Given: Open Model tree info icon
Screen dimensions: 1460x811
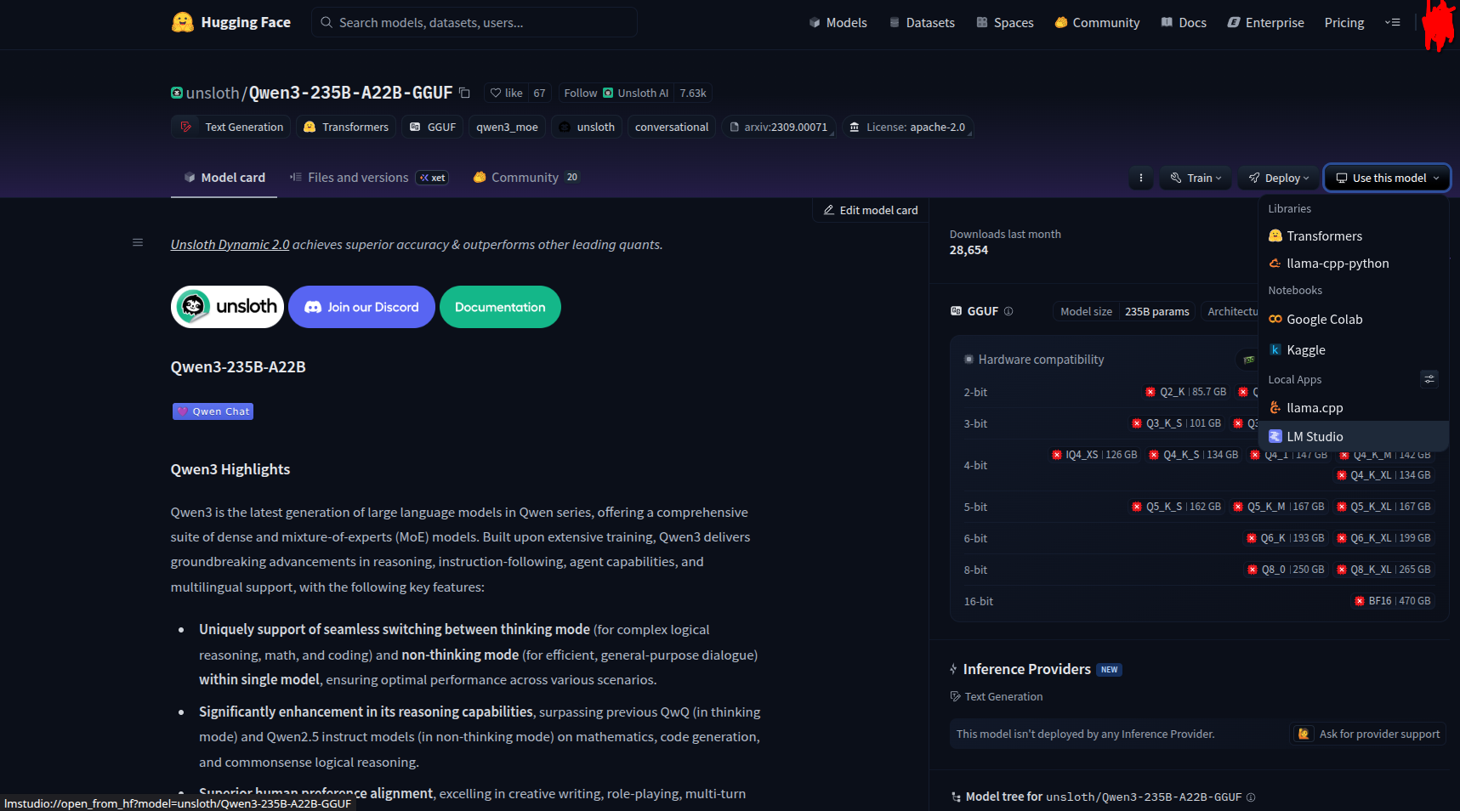Looking at the screenshot, I should click(x=1251, y=797).
